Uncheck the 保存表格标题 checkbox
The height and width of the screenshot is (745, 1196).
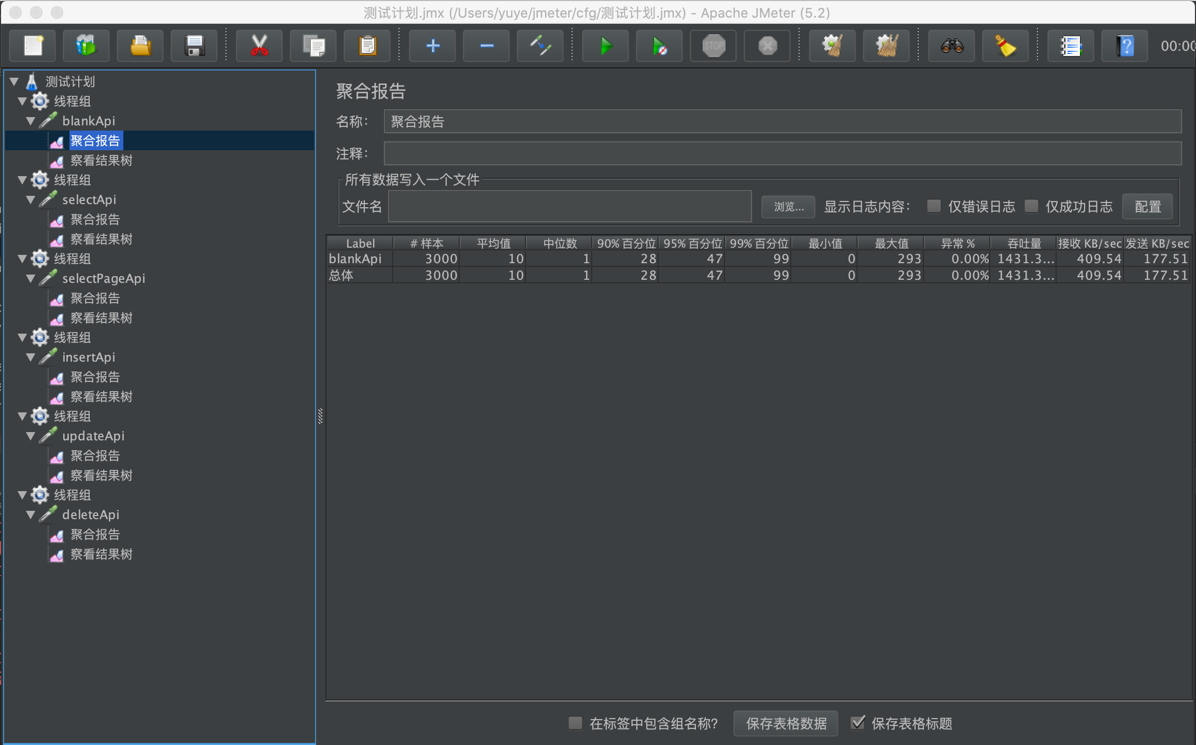coord(858,723)
